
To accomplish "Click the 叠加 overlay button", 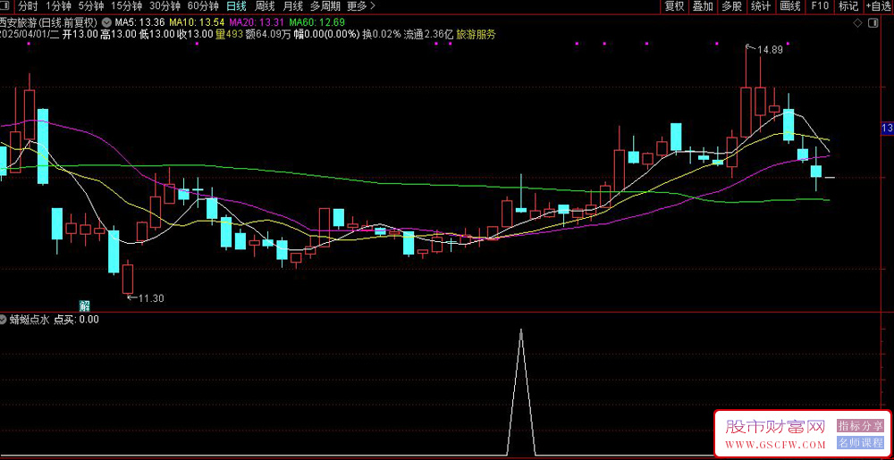I will 703,6.
